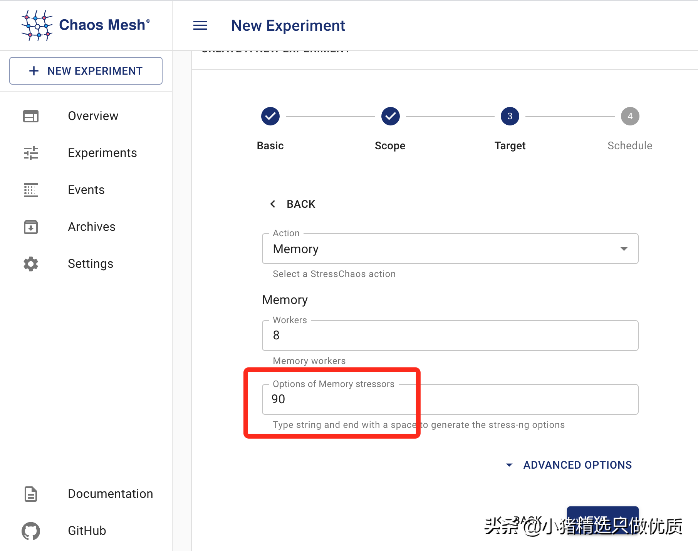The image size is (698, 551).
Task: Open the Documentation link in sidebar
Action: point(86,494)
